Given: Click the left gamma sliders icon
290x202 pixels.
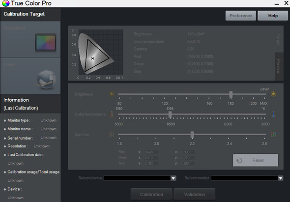Looking at the screenshot, I should pos(112,134).
